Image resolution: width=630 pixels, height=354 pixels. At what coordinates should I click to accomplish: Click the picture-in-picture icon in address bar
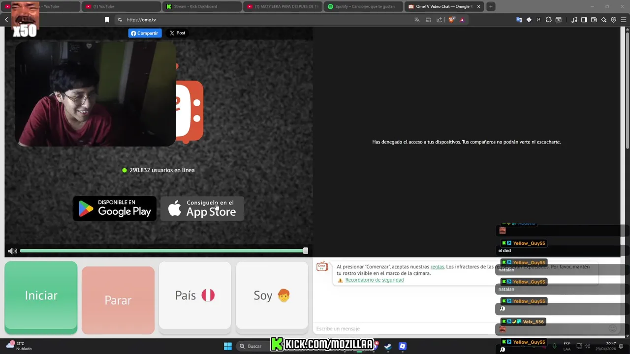click(428, 20)
